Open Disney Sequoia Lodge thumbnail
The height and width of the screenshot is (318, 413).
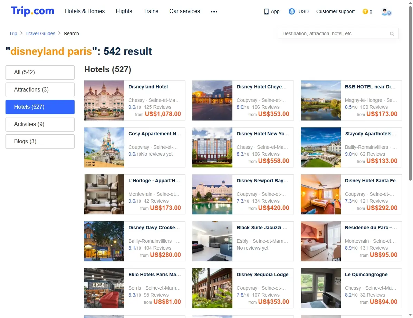pyautogui.click(x=212, y=288)
